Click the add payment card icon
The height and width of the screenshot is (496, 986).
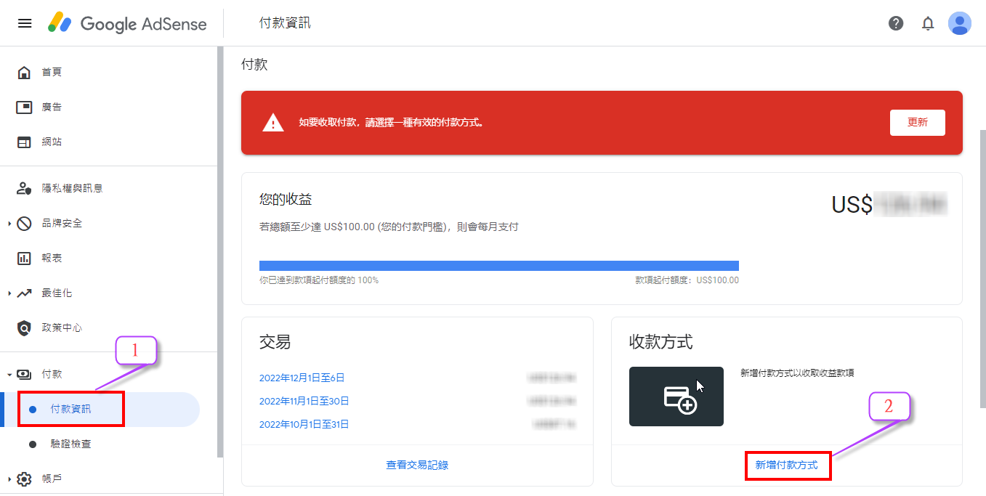(676, 397)
